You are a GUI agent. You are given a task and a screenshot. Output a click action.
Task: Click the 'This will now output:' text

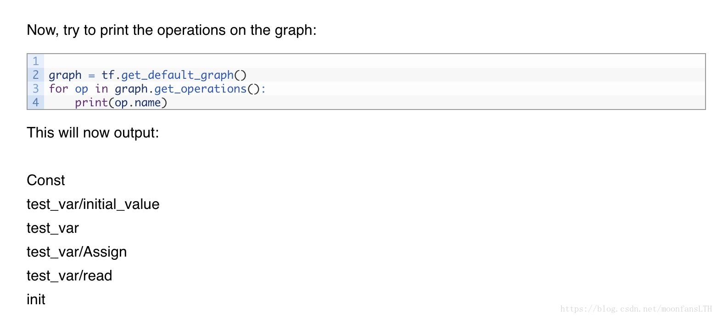click(x=93, y=132)
